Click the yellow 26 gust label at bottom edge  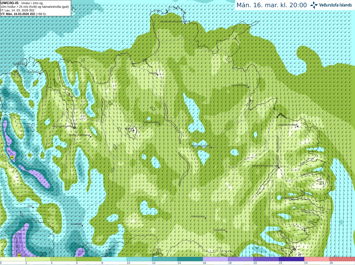(x=19, y=255)
